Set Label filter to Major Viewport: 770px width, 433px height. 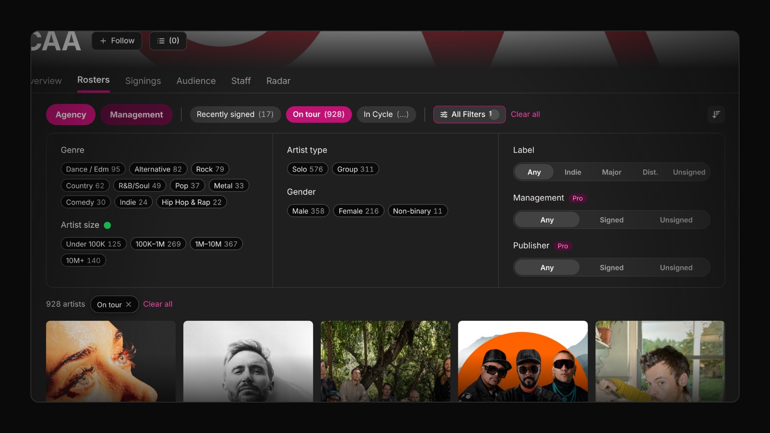611,172
